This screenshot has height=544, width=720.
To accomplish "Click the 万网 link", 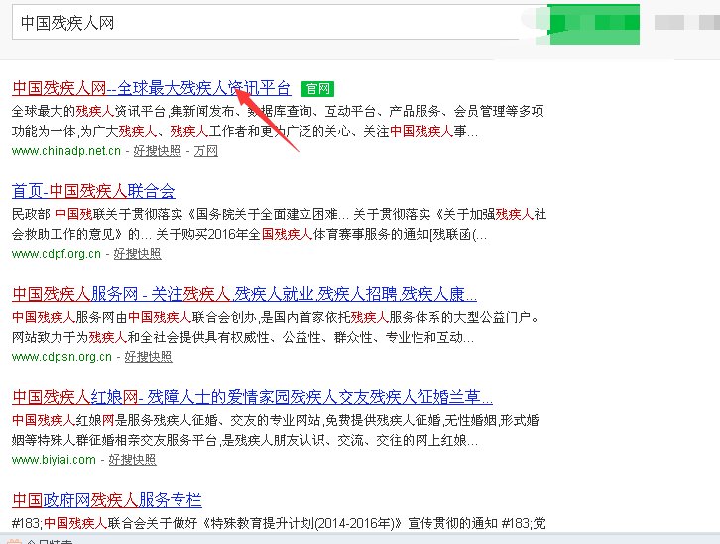I will (205, 151).
